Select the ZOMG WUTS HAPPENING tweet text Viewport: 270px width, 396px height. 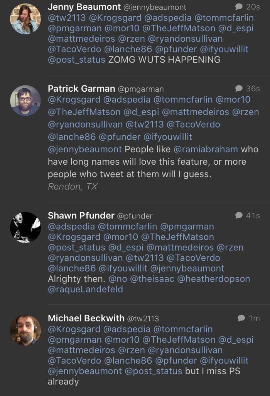164,60
